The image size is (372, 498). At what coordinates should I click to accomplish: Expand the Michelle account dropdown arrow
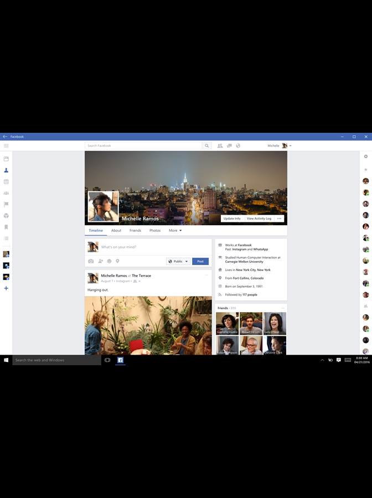click(291, 146)
